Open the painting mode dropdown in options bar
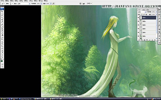Screen dimensions: 161x100 pyautogui.click(x=30, y=4)
